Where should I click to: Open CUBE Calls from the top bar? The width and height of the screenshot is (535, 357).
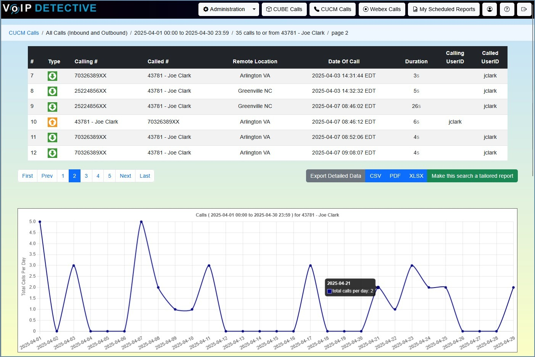[x=284, y=9]
